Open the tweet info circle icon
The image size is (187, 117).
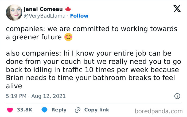[x=177, y=96]
